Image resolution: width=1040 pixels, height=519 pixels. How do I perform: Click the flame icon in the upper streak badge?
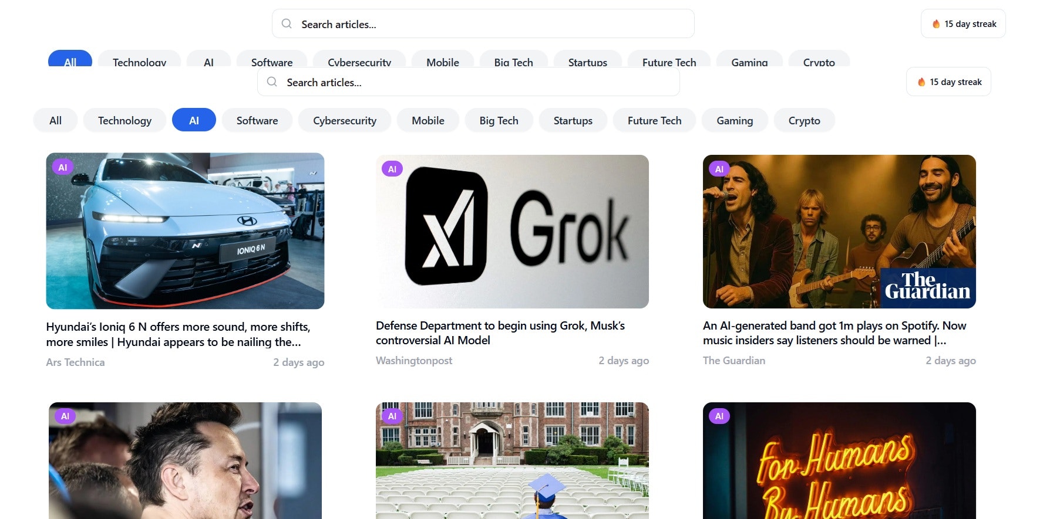point(936,24)
